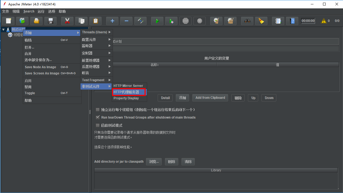Open the Function Helper dialog icon
Image resolution: width=343 pixels, height=193 pixels.
coord(278,21)
